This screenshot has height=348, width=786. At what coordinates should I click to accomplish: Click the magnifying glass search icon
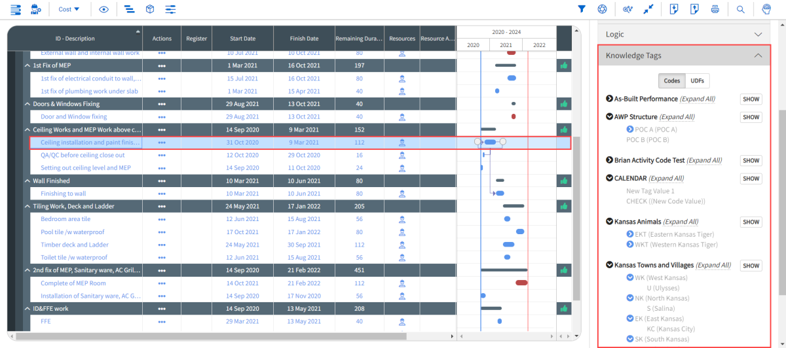(740, 9)
